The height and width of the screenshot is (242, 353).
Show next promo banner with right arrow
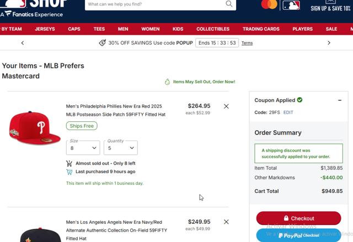tap(329, 42)
